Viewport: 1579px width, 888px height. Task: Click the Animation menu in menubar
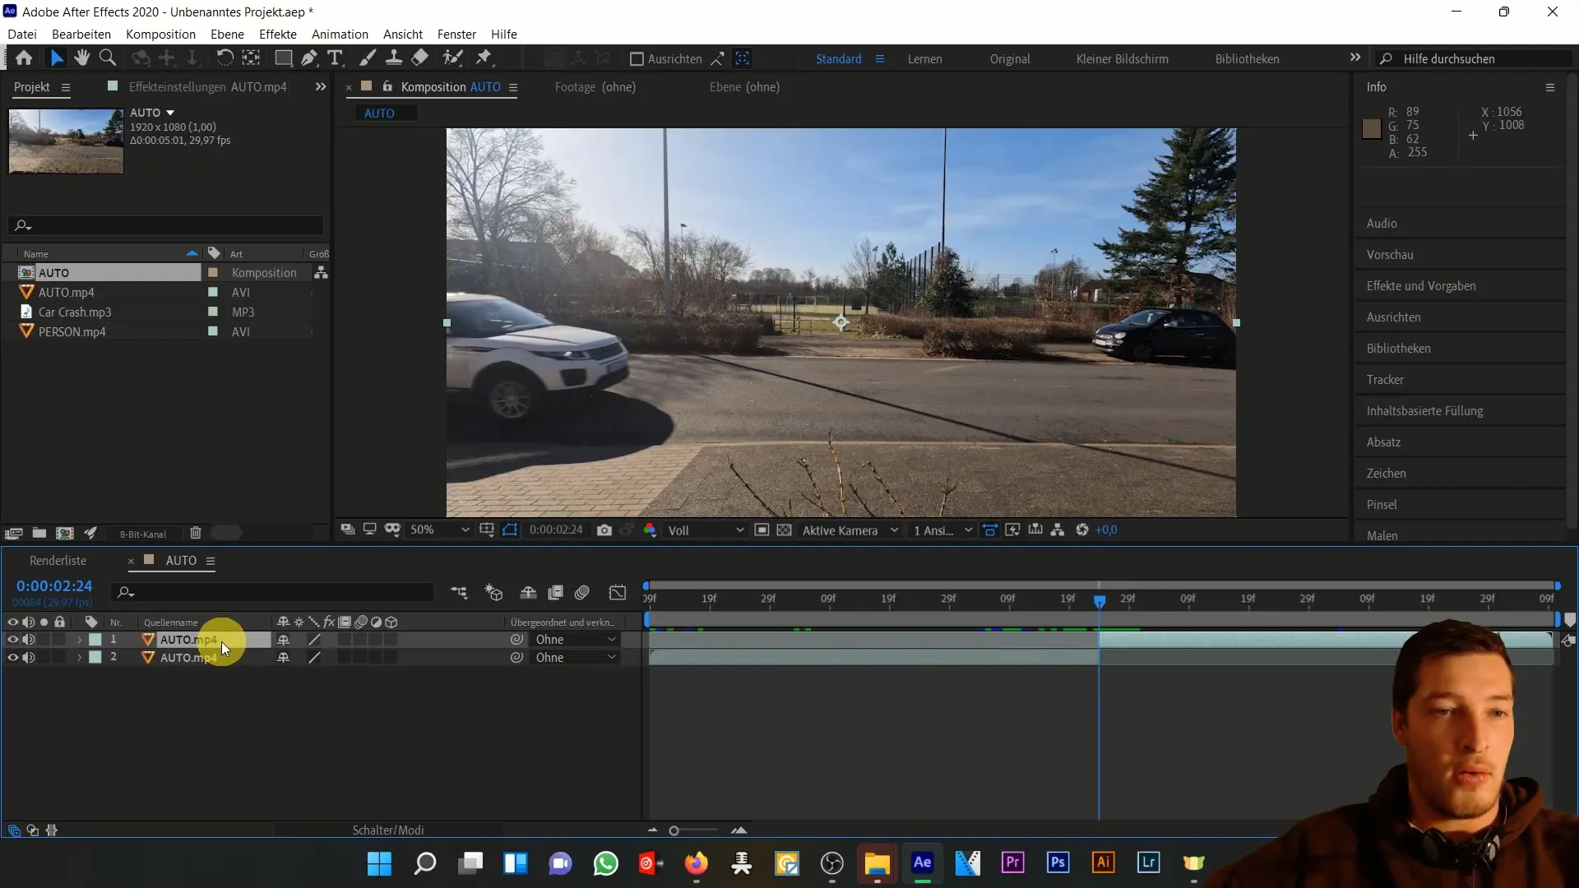tap(340, 34)
